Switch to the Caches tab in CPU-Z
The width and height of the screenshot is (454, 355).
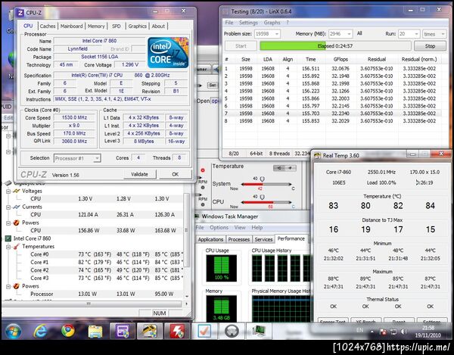[48, 26]
